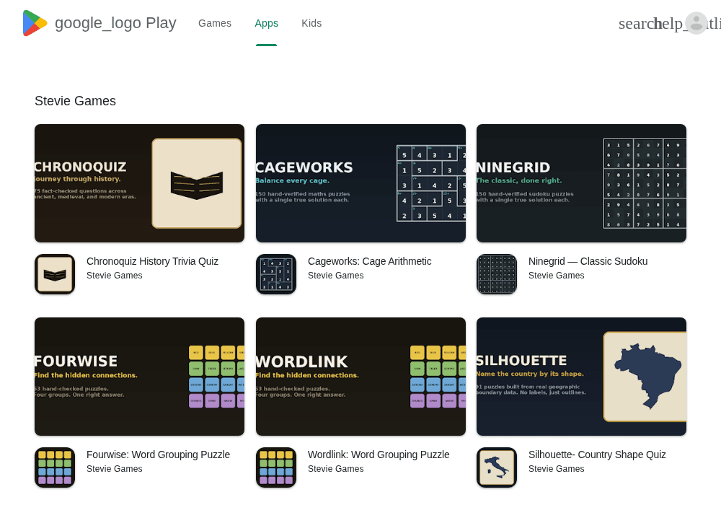View the Wordlink promotional banner
The height and width of the screenshot is (505, 721).
[360, 376]
